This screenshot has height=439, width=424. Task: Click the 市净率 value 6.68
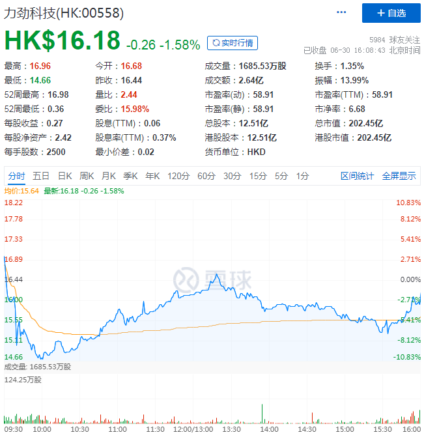point(357,109)
